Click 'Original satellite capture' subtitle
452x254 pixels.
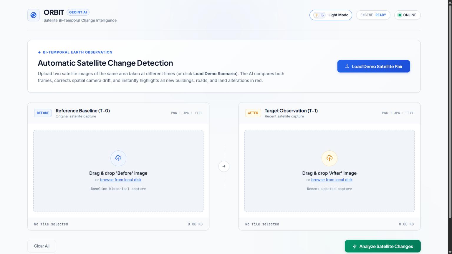[76, 116]
